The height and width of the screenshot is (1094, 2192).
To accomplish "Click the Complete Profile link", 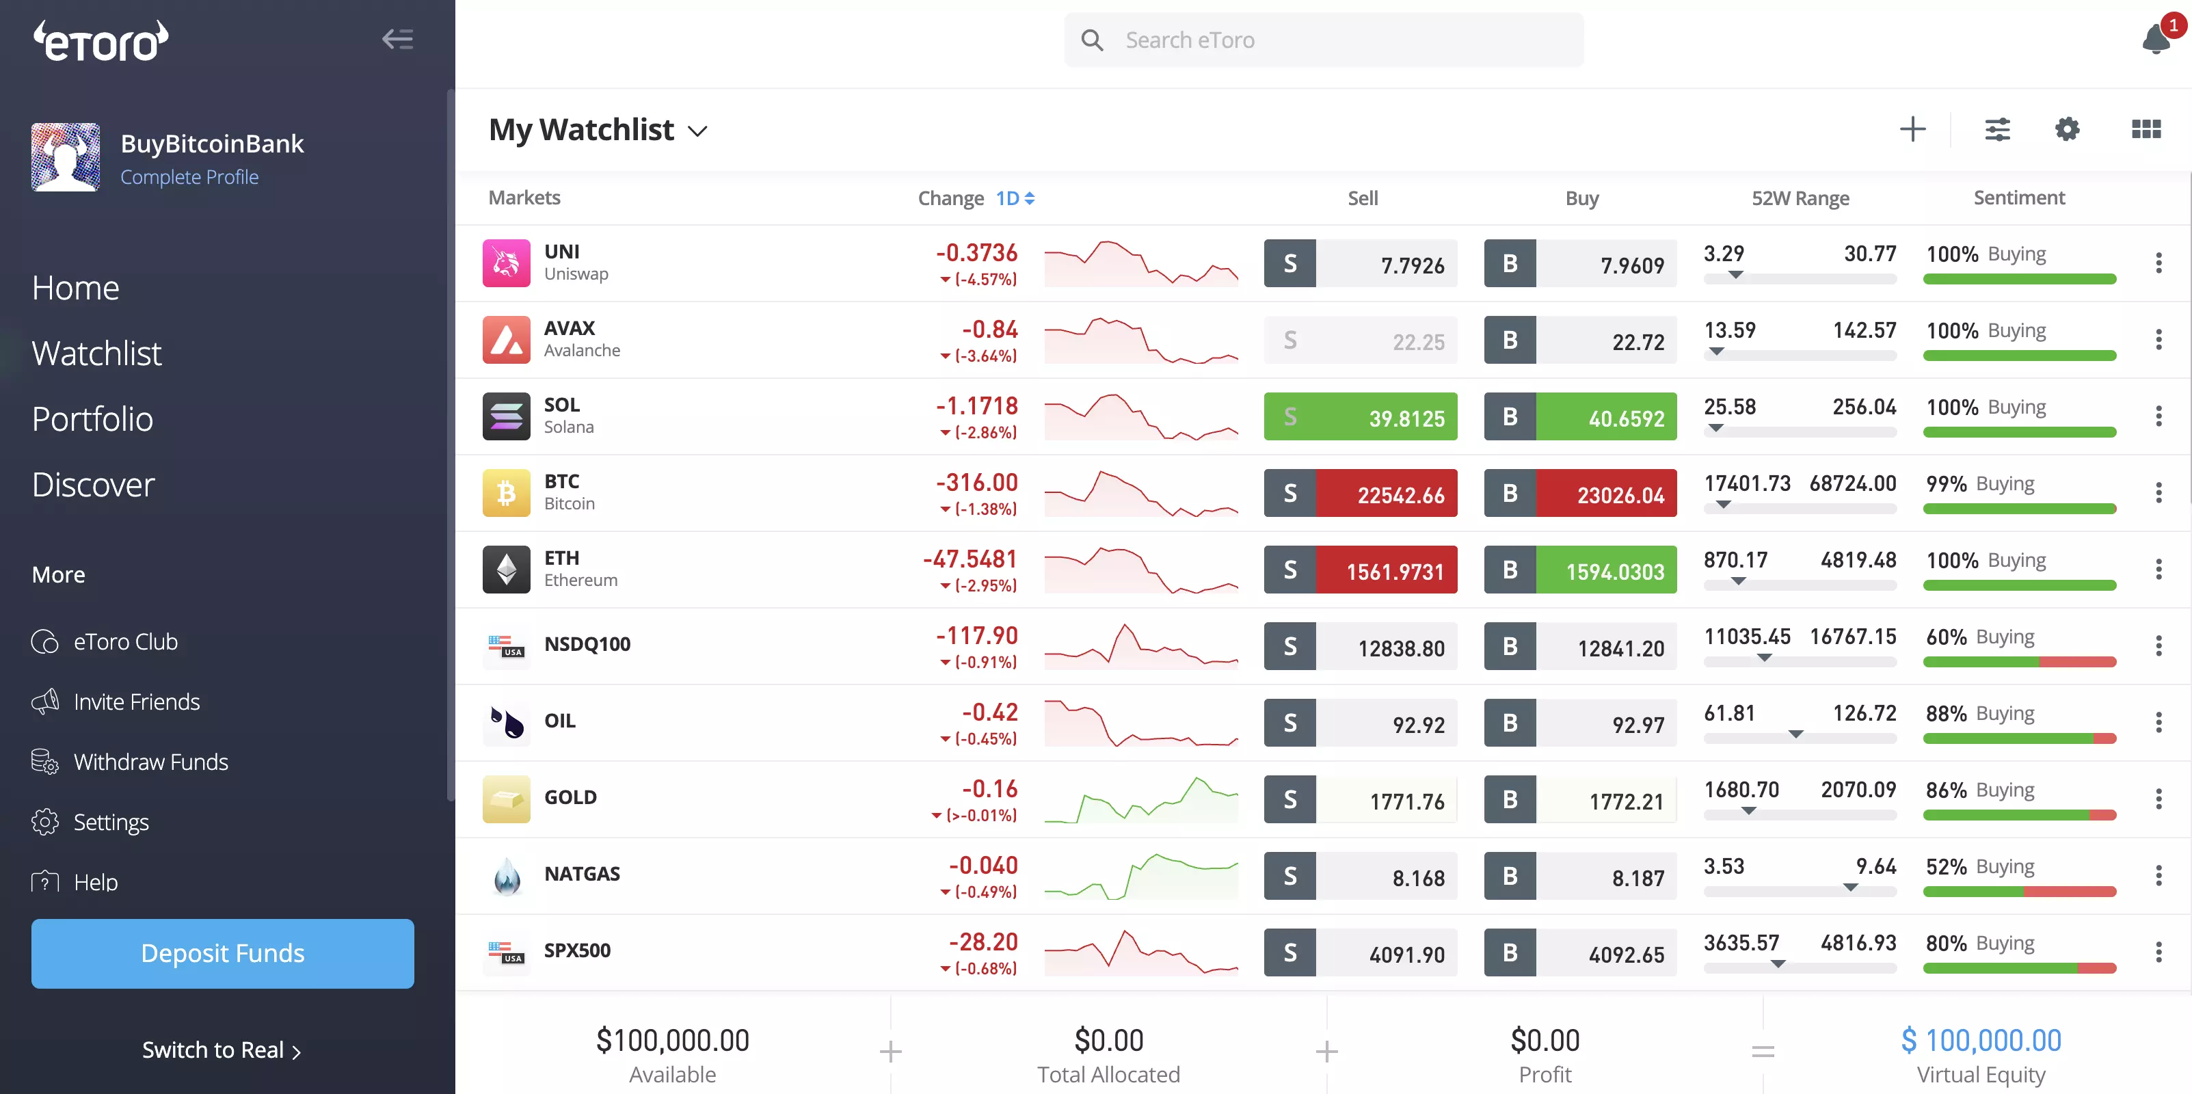I will pyautogui.click(x=190, y=177).
